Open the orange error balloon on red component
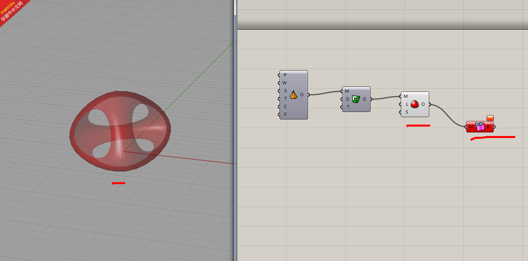 490,118
